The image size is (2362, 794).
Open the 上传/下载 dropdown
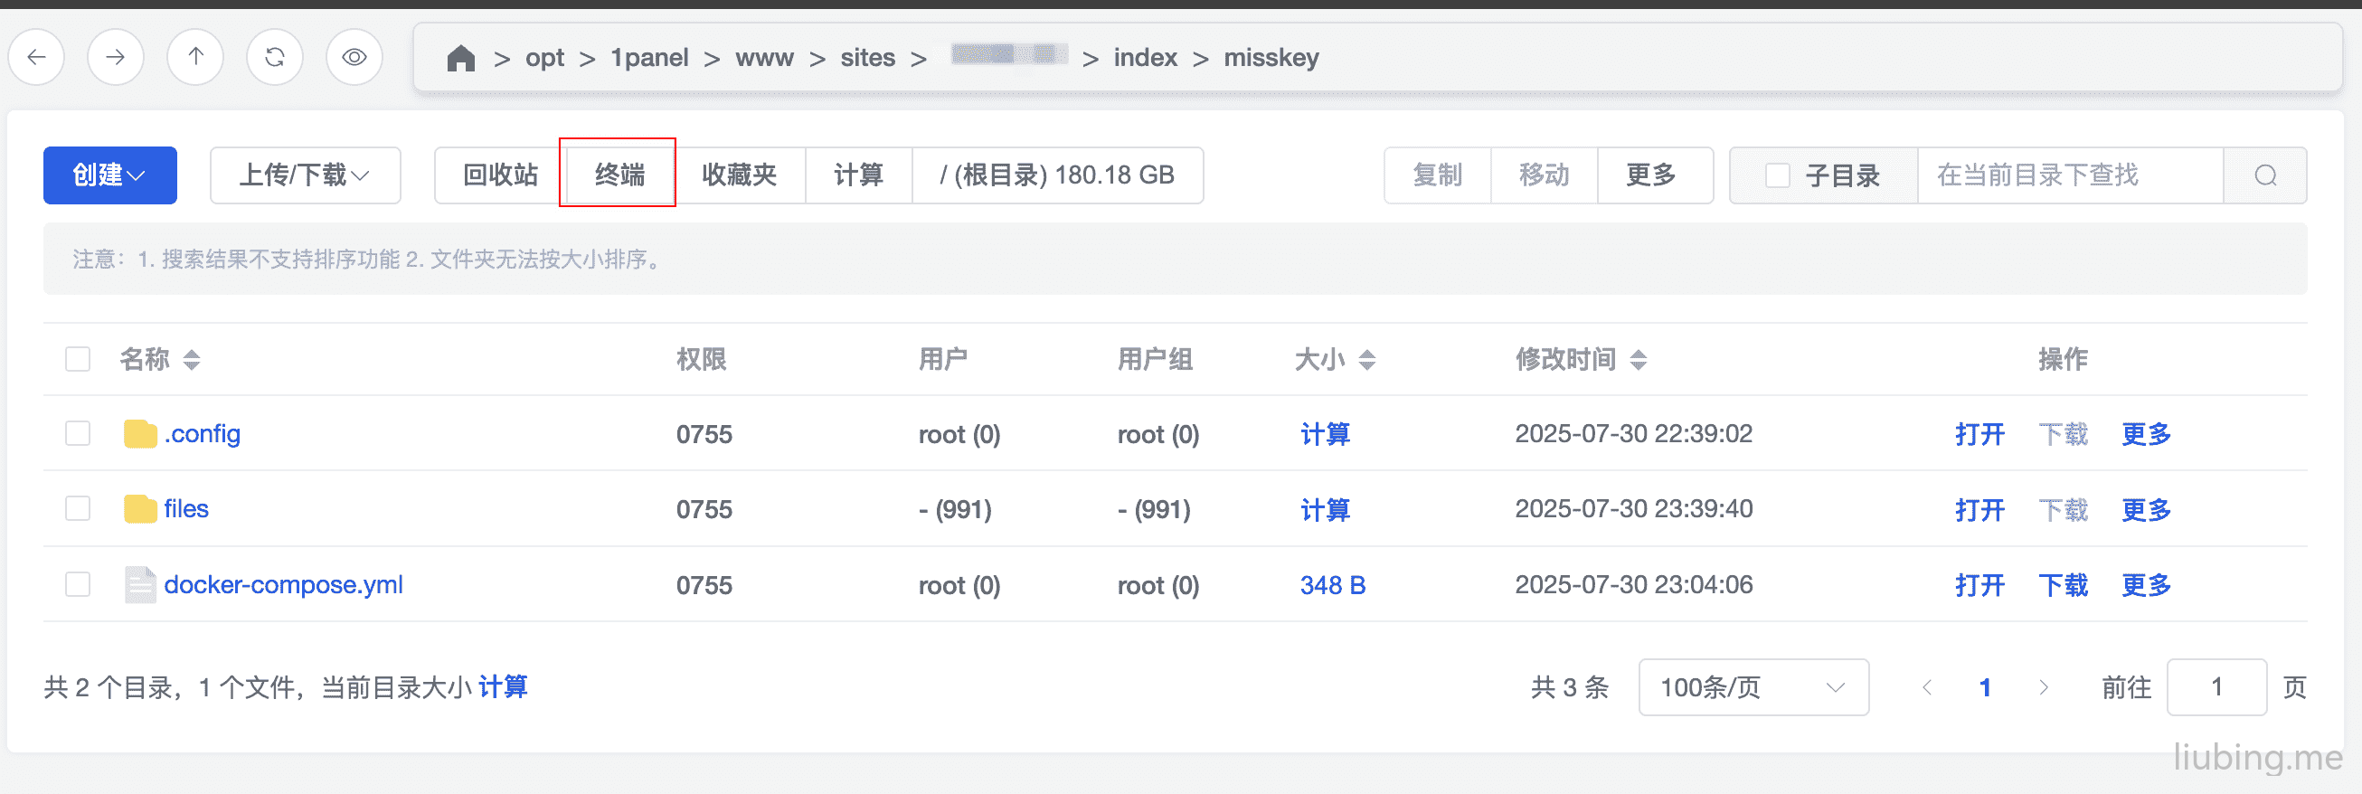pyautogui.click(x=306, y=175)
